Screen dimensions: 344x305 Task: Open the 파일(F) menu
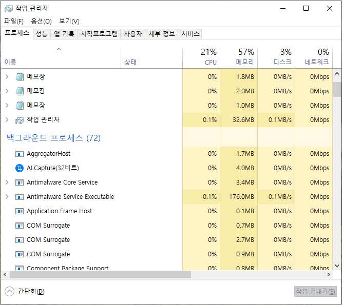coord(14,21)
